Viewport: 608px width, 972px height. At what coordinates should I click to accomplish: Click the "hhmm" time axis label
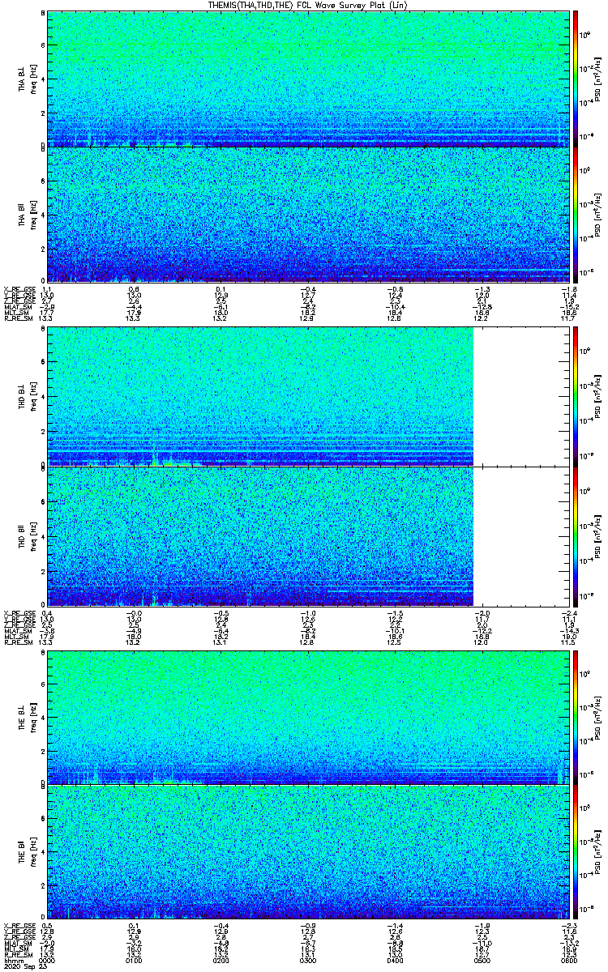[x=12, y=960]
